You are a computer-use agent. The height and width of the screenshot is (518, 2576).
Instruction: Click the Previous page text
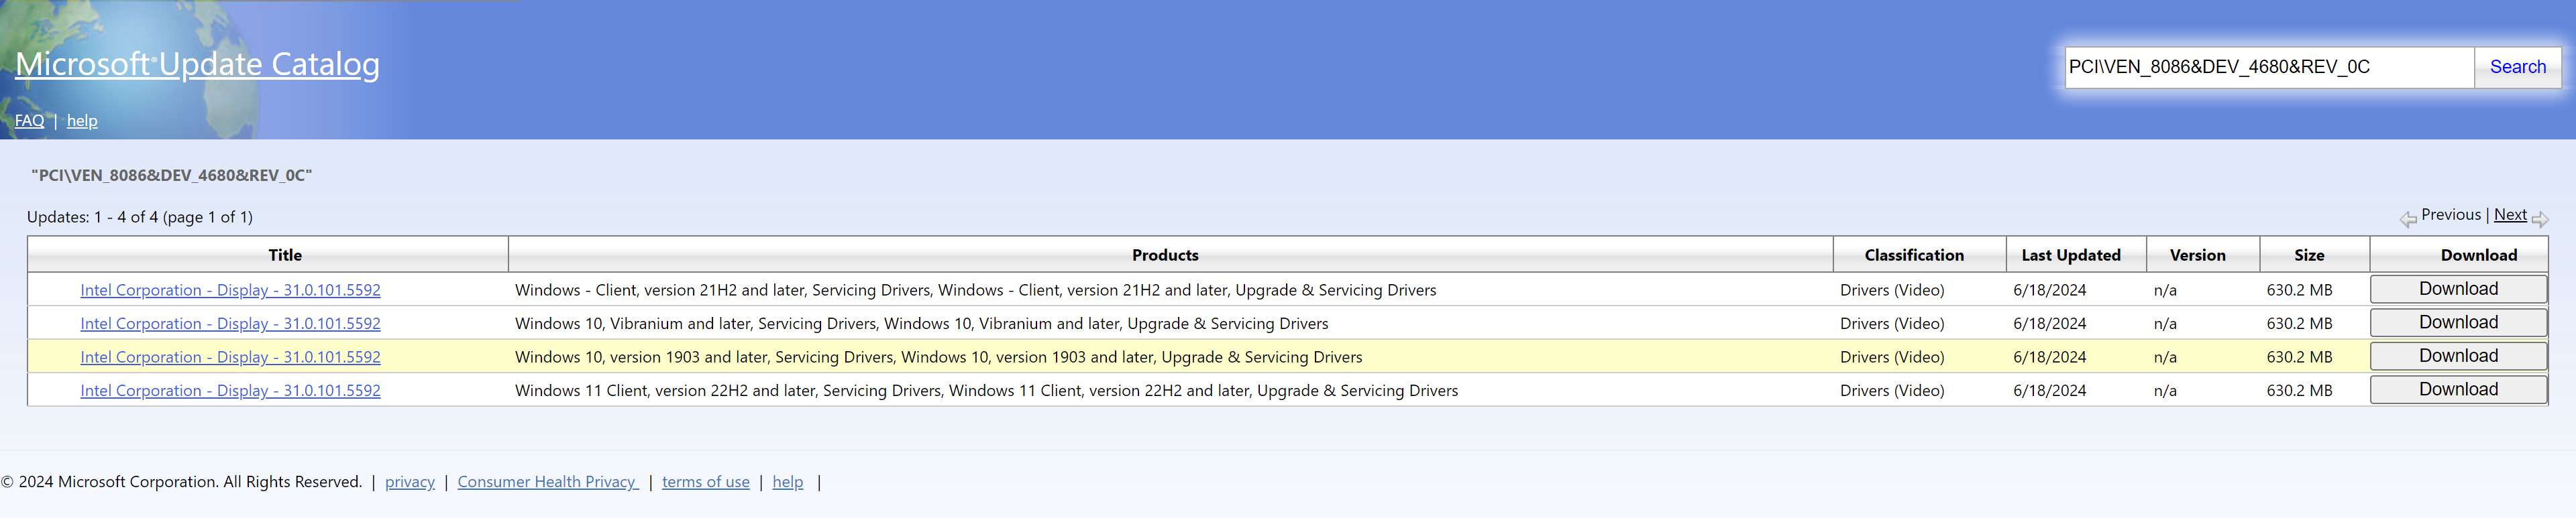click(x=2451, y=214)
